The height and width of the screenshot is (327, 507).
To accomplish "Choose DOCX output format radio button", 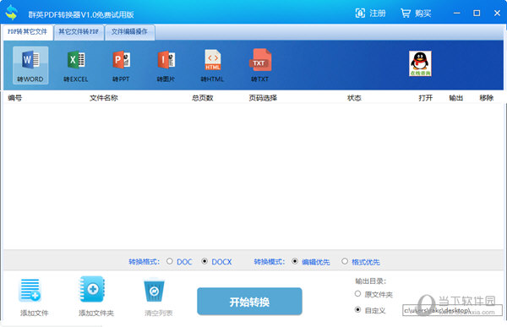I will 204,261.
